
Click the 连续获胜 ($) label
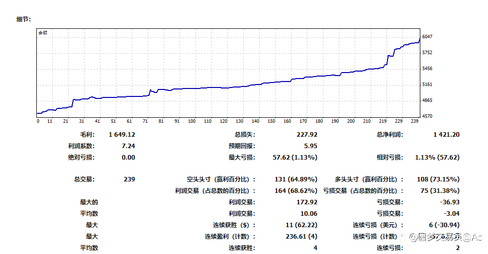(x=234, y=225)
